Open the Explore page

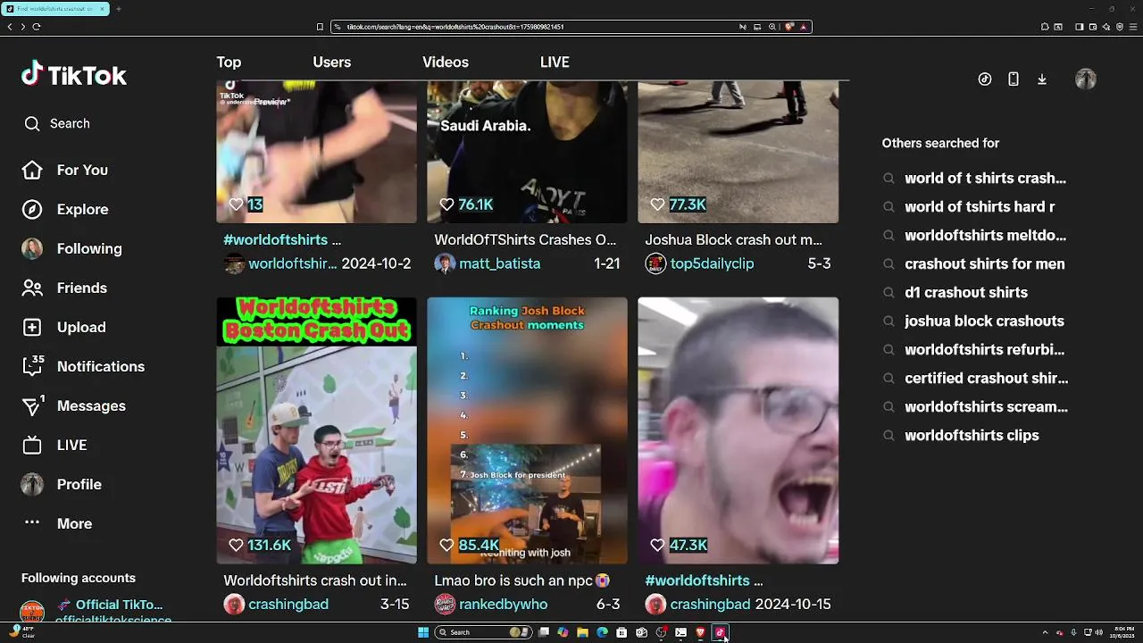point(64,209)
